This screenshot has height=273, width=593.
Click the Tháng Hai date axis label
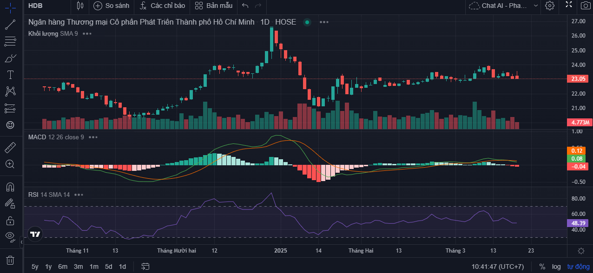click(x=361, y=251)
